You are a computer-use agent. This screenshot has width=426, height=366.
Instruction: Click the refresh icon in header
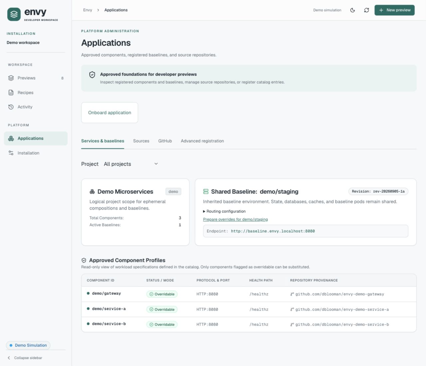(366, 10)
